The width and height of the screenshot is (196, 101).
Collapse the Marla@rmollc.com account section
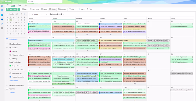(x=7, y=44)
